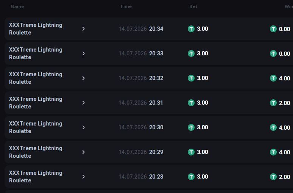Screen dimensions: 293x193
Task: Click Tether icon in 20:31 bet column
Action: click(191, 103)
